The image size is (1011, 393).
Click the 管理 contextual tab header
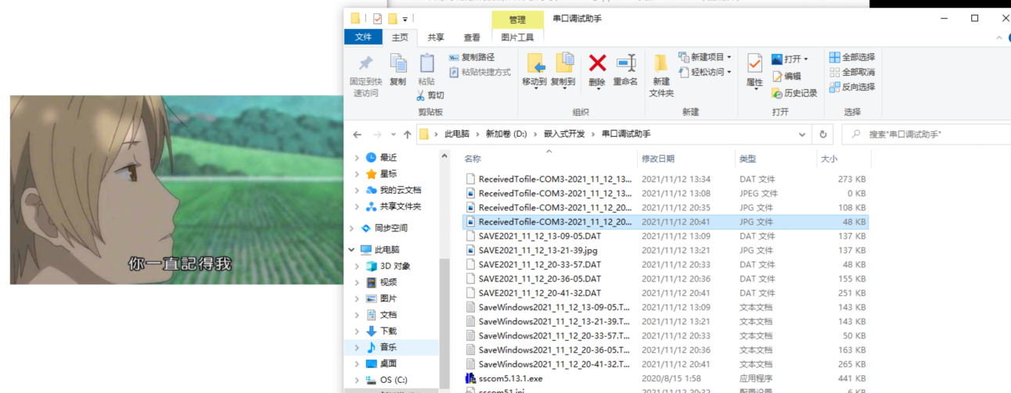pos(517,20)
